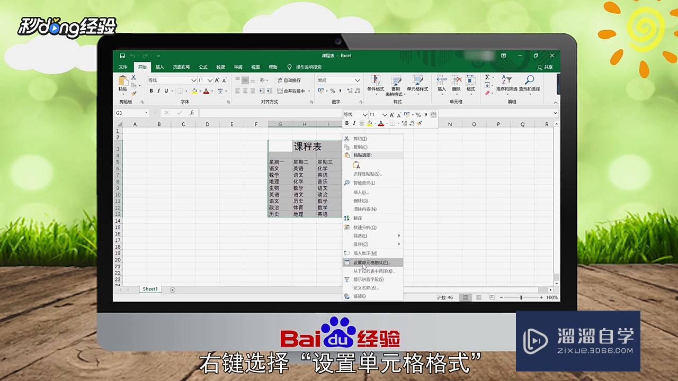Switch to the Data (数据) tab
The height and width of the screenshot is (381, 678).
click(x=220, y=67)
